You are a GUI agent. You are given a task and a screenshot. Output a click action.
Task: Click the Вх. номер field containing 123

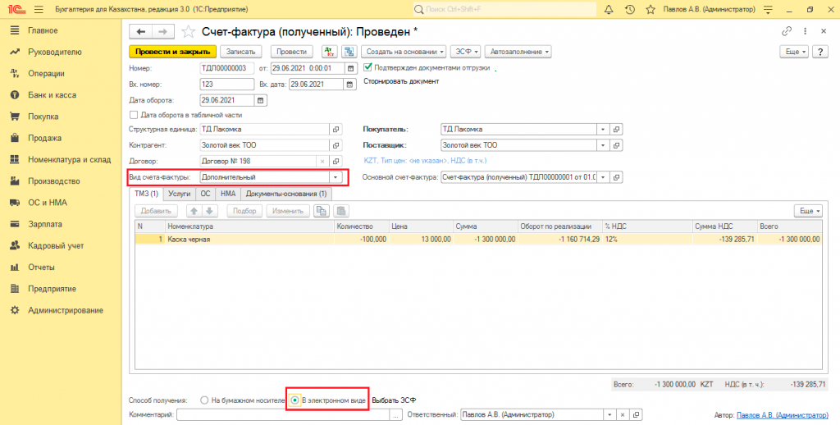click(227, 85)
